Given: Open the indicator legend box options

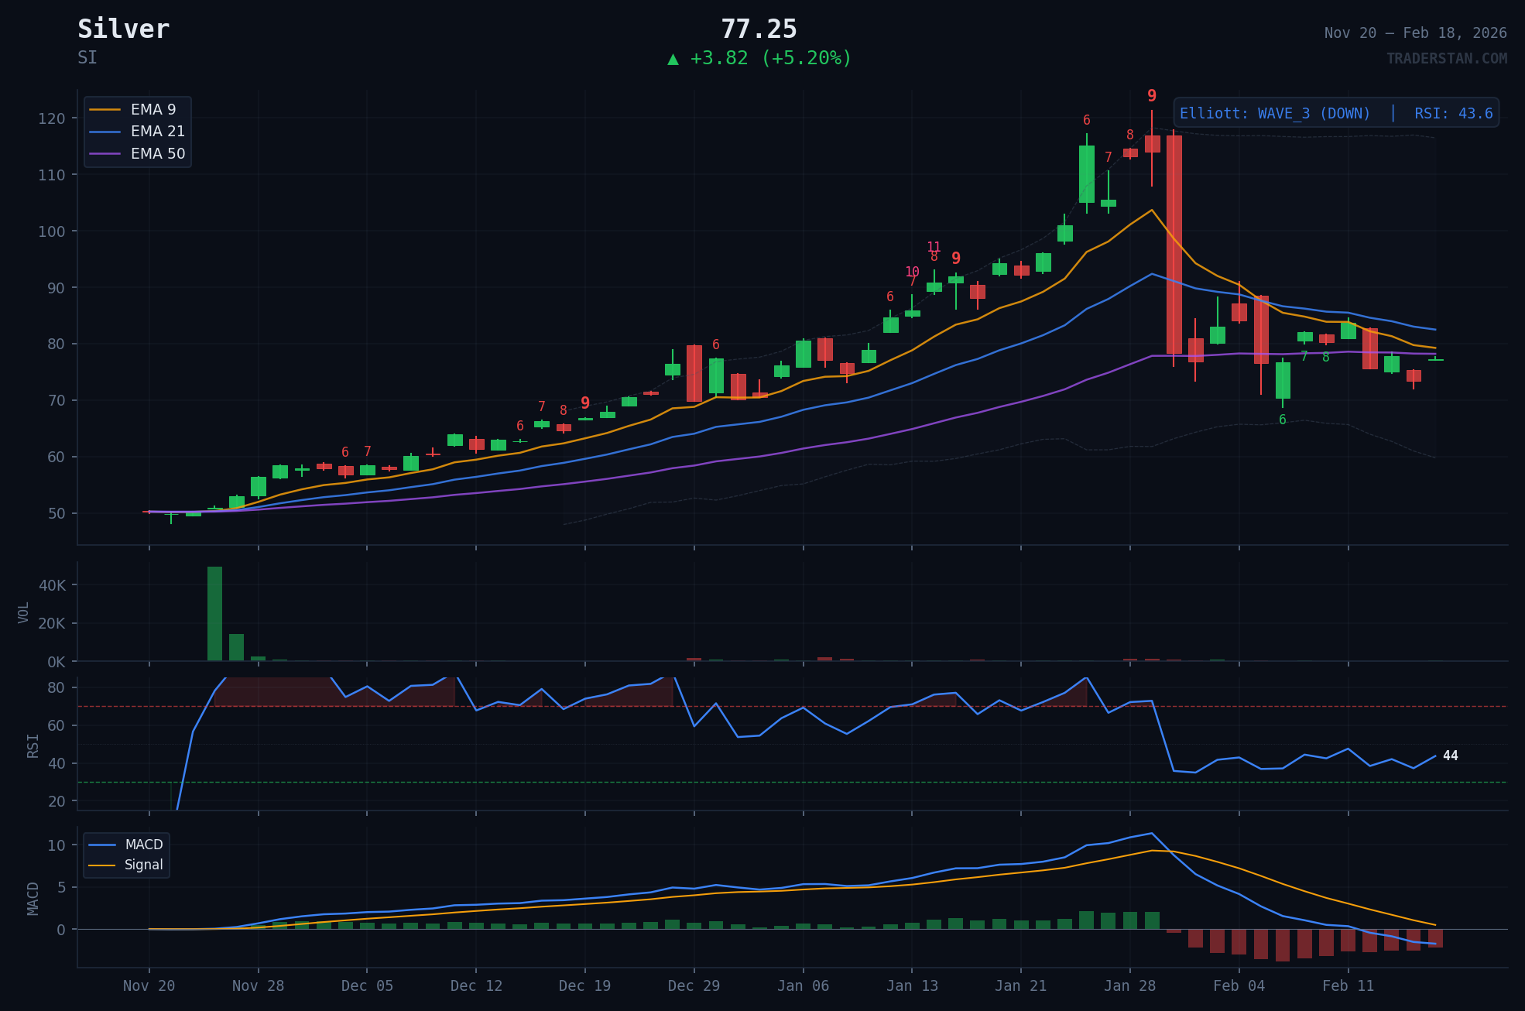Looking at the screenshot, I should pyautogui.click(x=138, y=132).
